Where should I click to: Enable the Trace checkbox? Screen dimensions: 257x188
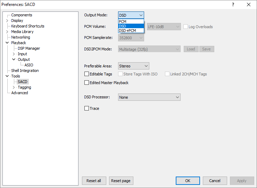point(87,108)
